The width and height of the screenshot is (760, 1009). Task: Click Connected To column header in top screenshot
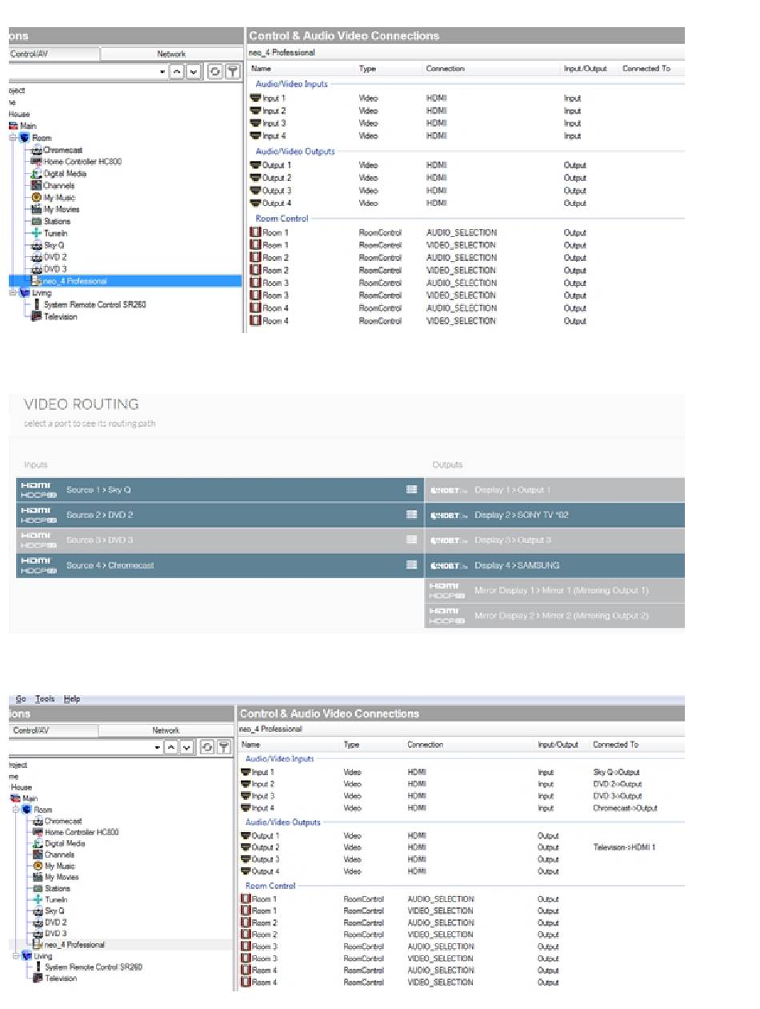(646, 69)
